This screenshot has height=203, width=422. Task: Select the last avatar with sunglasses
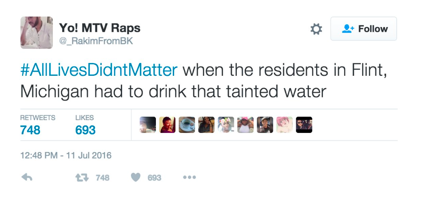pos(304,125)
